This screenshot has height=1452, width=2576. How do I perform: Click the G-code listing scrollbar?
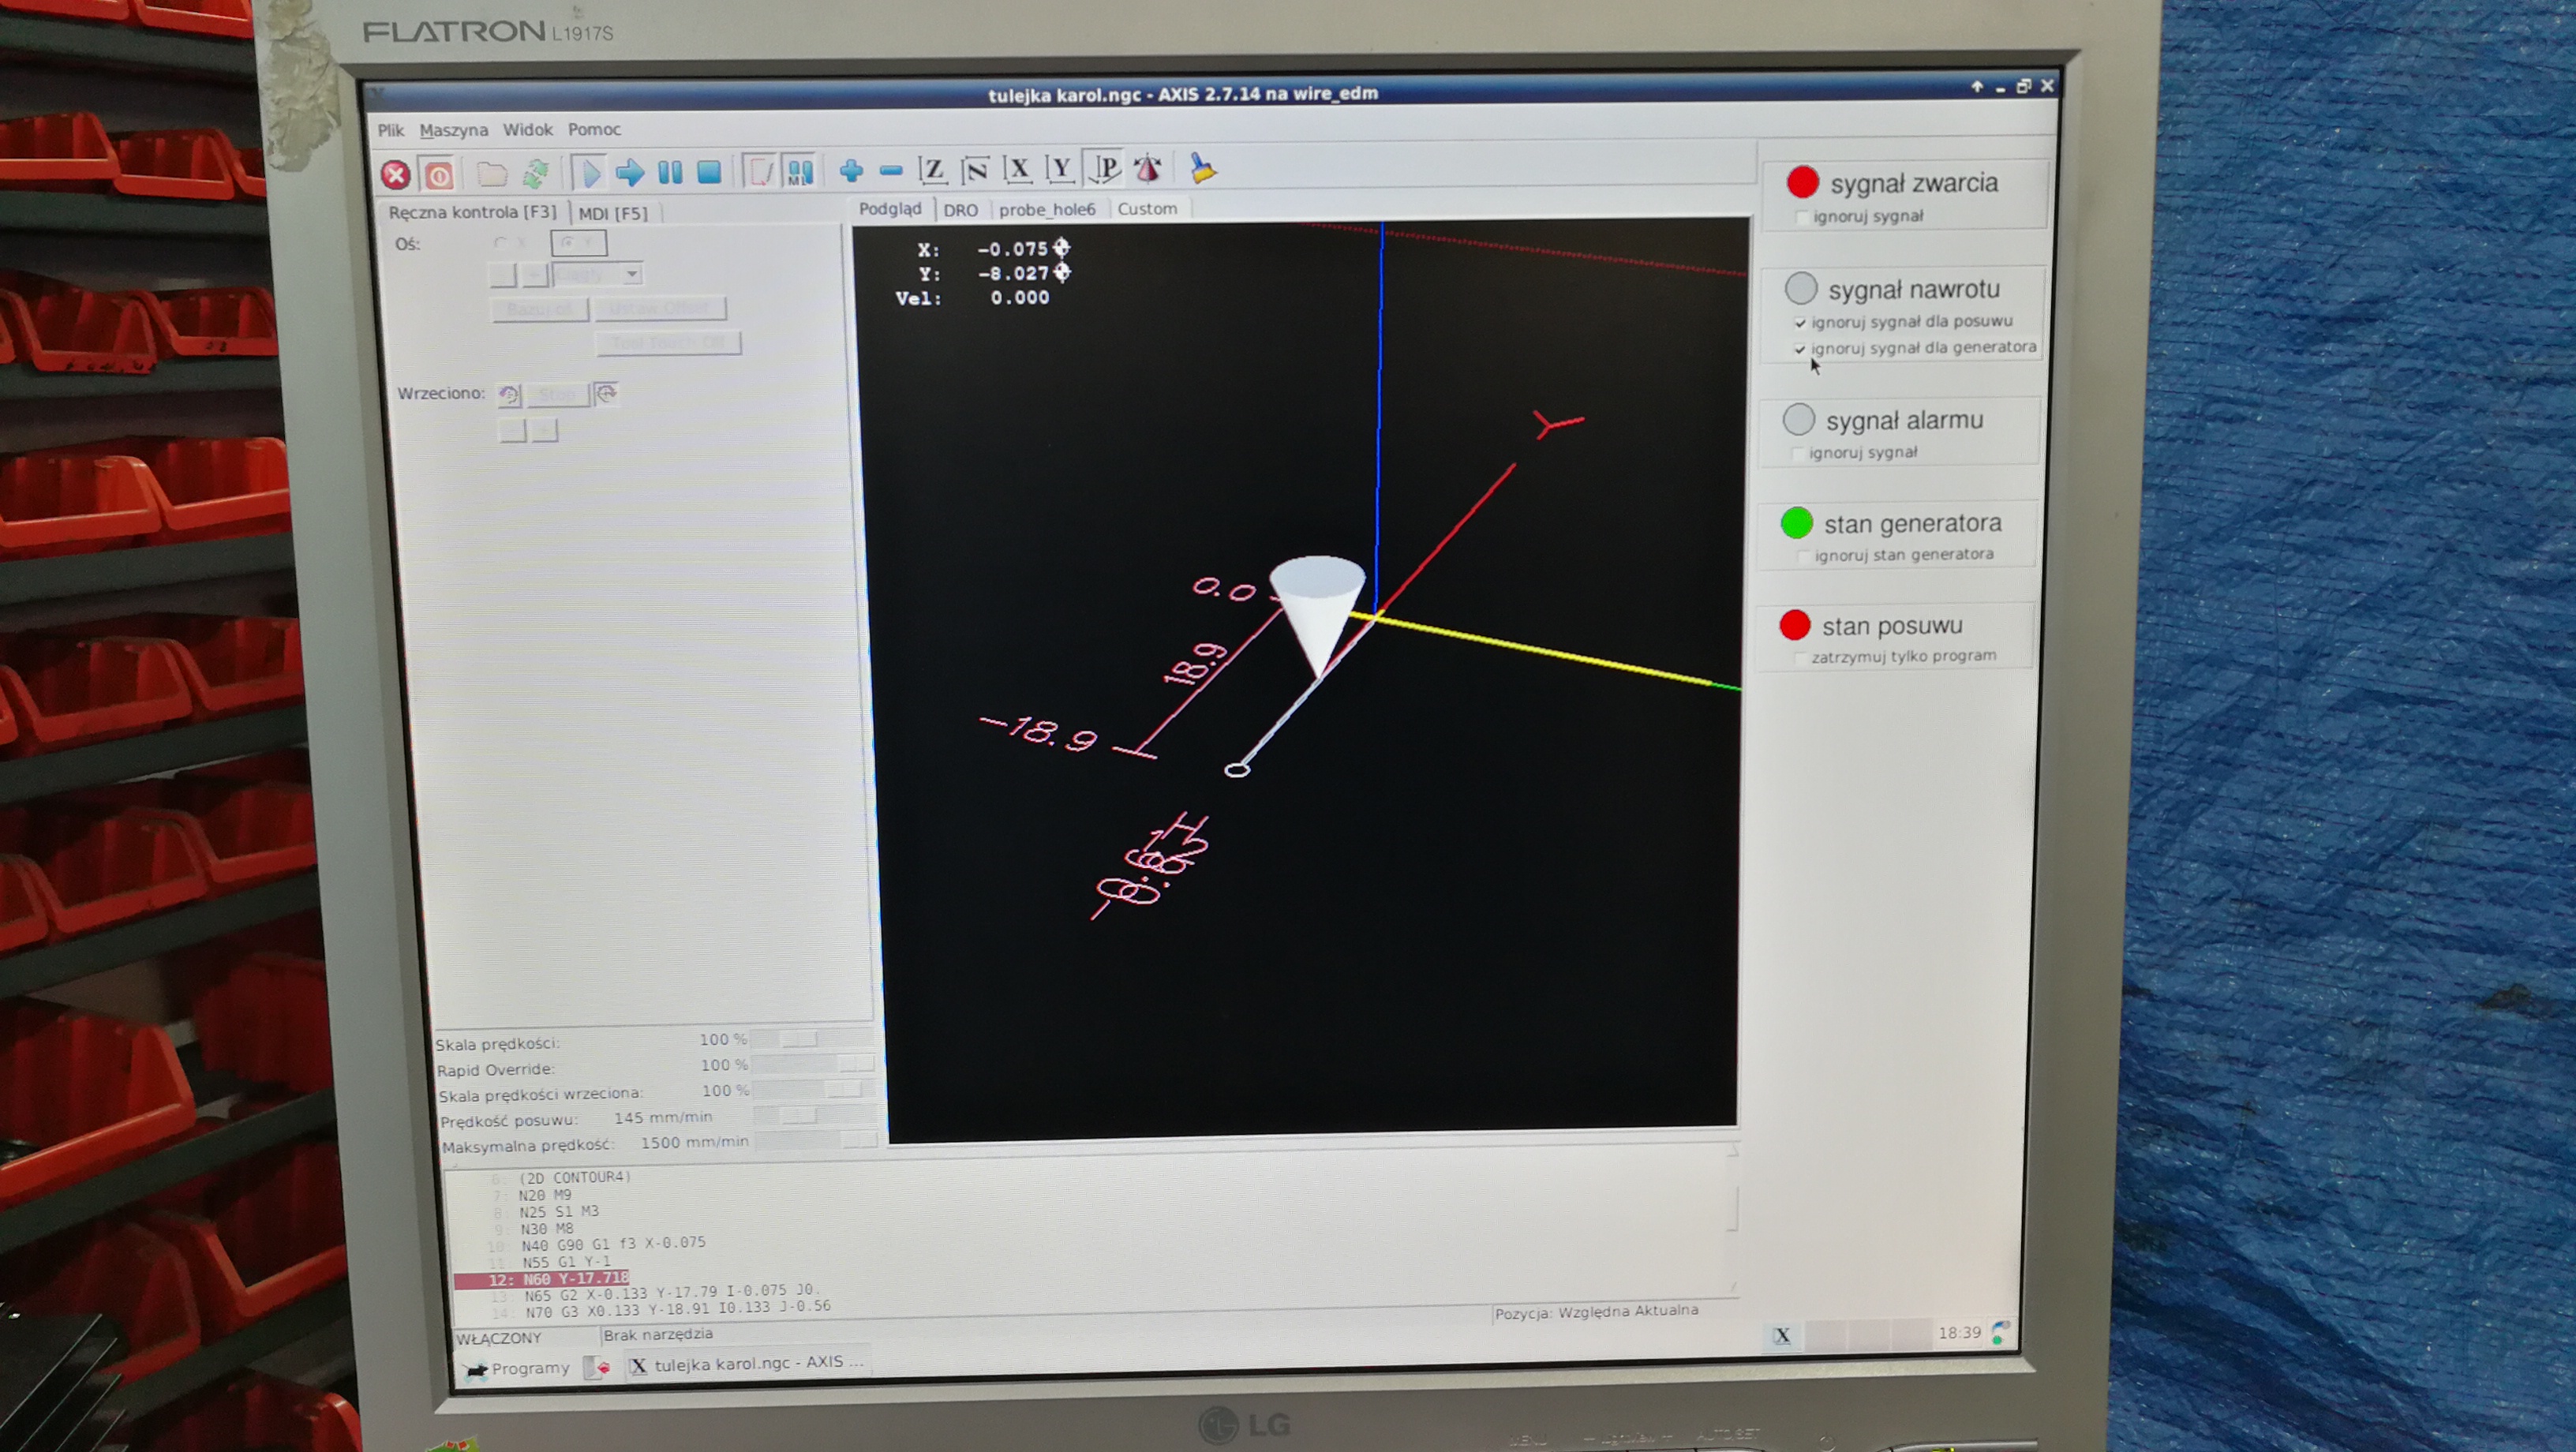pyautogui.click(x=1733, y=1218)
